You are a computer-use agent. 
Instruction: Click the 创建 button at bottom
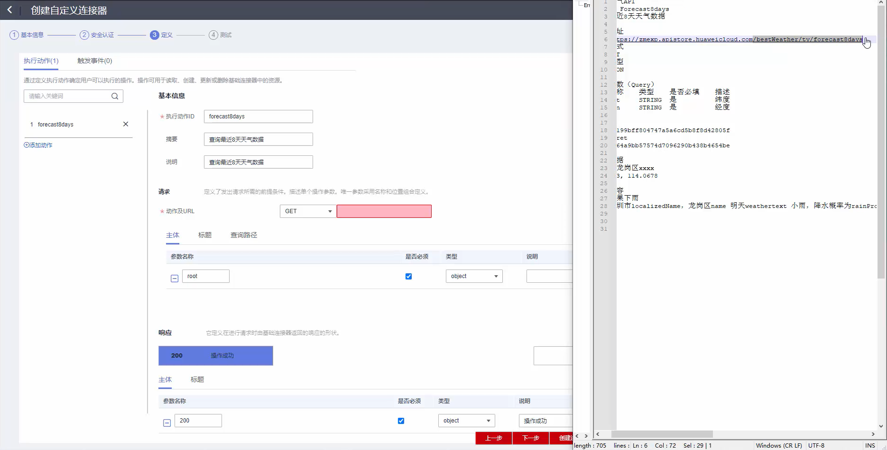(561, 438)
